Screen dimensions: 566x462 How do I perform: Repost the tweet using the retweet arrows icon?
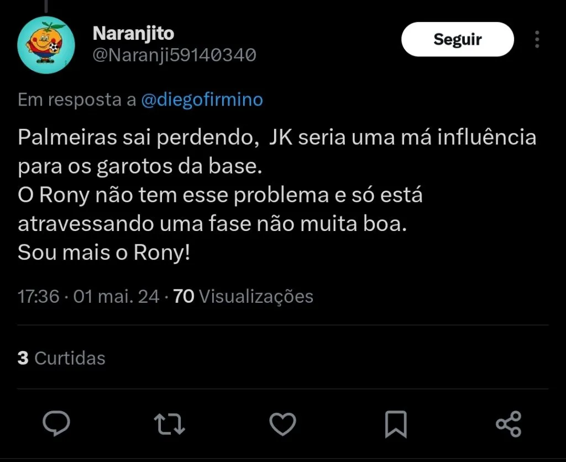[169, 424]
